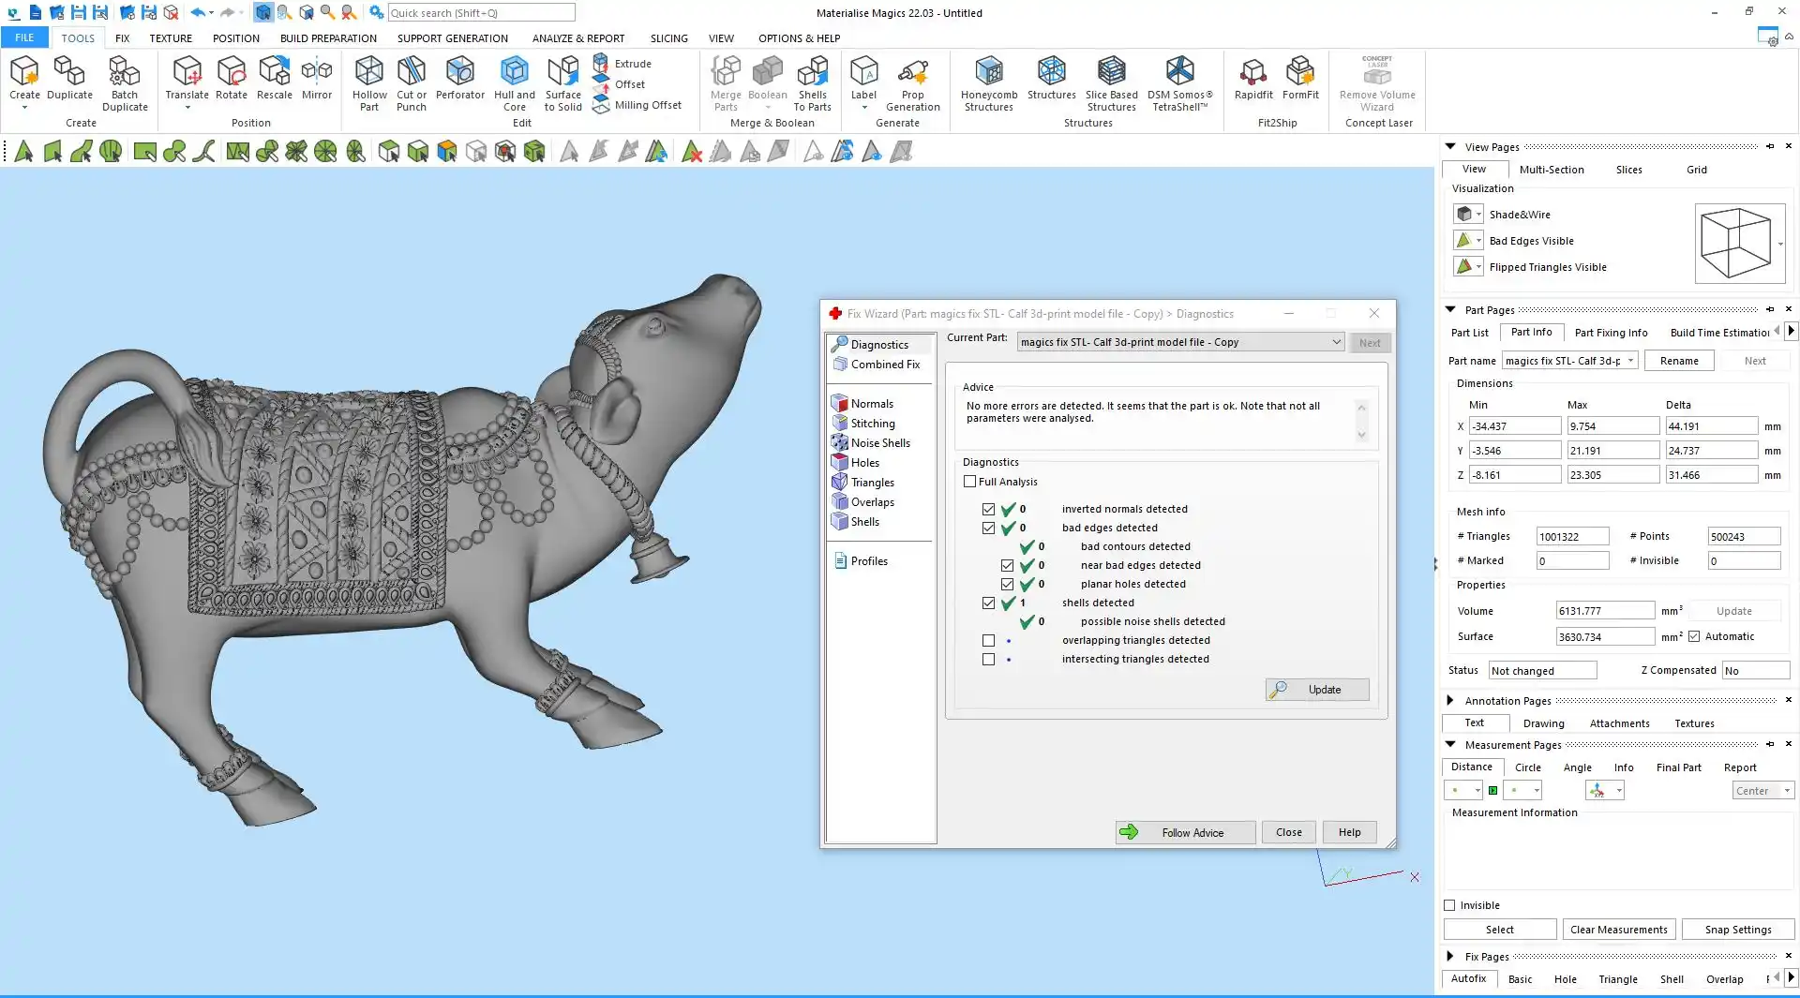Click the Quick search field
The width and height of the screenshot is (1800, 998).
point(480,13)
